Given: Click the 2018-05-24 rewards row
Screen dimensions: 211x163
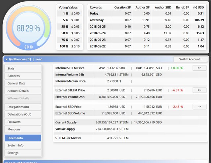Looking at the screenshot, I should pyautogui.click(x=147, y=33).
